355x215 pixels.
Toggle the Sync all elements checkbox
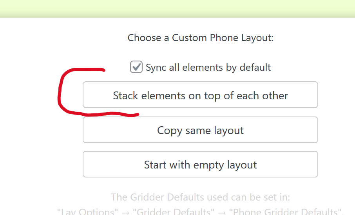point(136,67)
